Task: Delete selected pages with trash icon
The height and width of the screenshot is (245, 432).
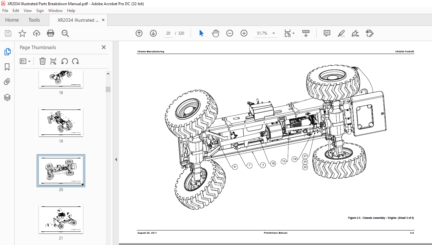Action: [42, 61]
